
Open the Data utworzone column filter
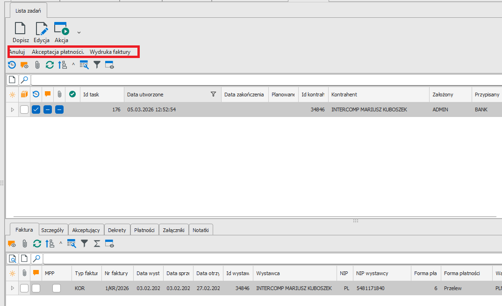coord(213,95)
